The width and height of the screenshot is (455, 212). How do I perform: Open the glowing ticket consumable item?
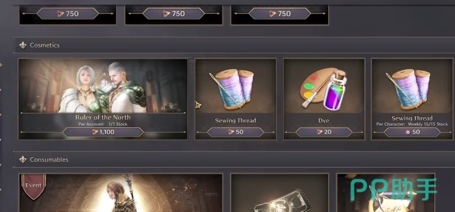[280, 192]
